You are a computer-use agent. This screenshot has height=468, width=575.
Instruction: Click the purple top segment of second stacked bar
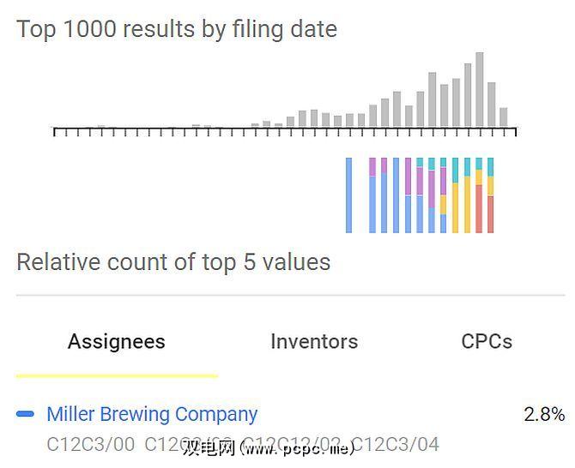(372, 166)
